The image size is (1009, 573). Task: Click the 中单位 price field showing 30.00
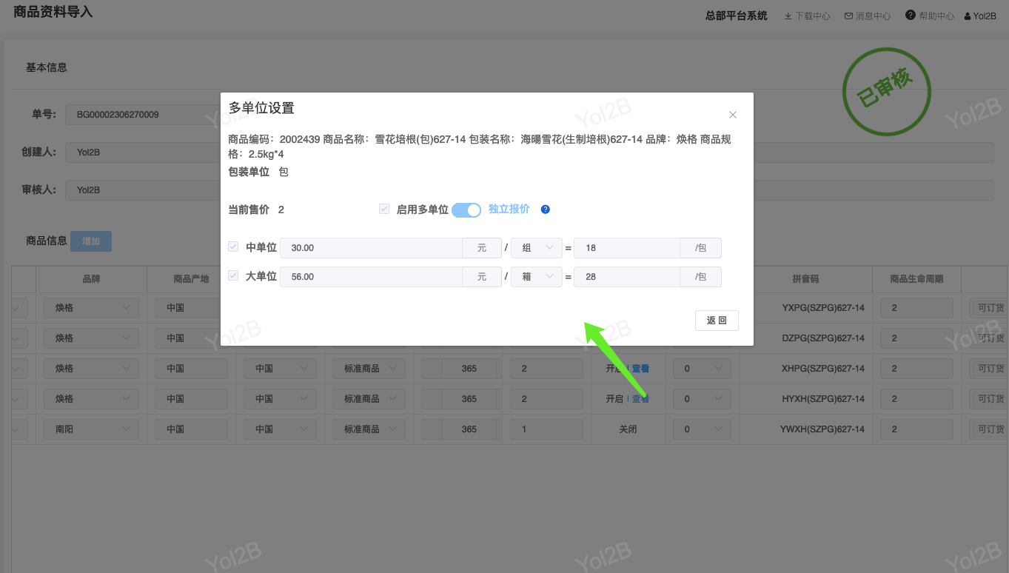coord(371,248)
